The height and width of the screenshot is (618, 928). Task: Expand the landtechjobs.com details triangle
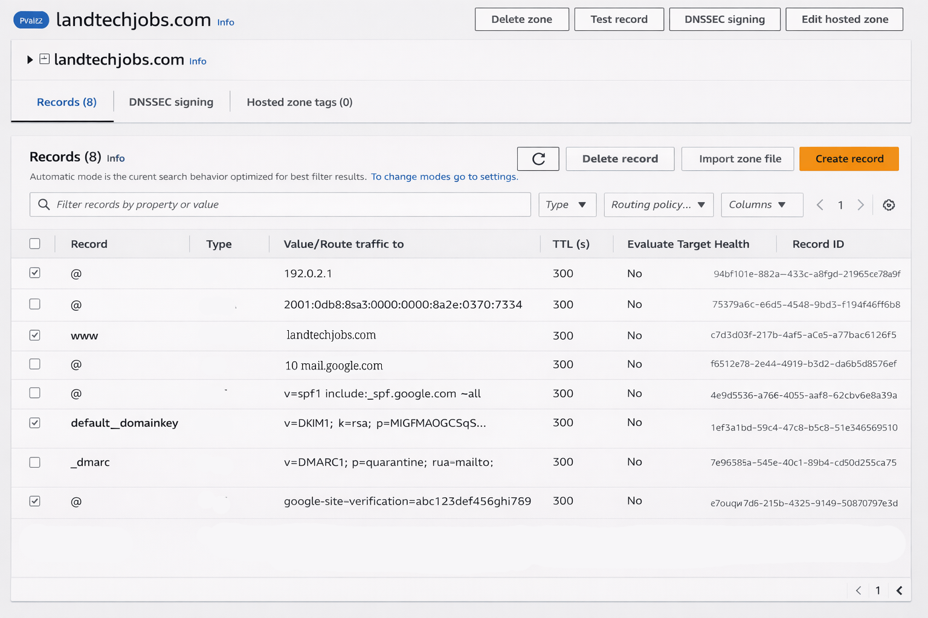pos(30,60)
